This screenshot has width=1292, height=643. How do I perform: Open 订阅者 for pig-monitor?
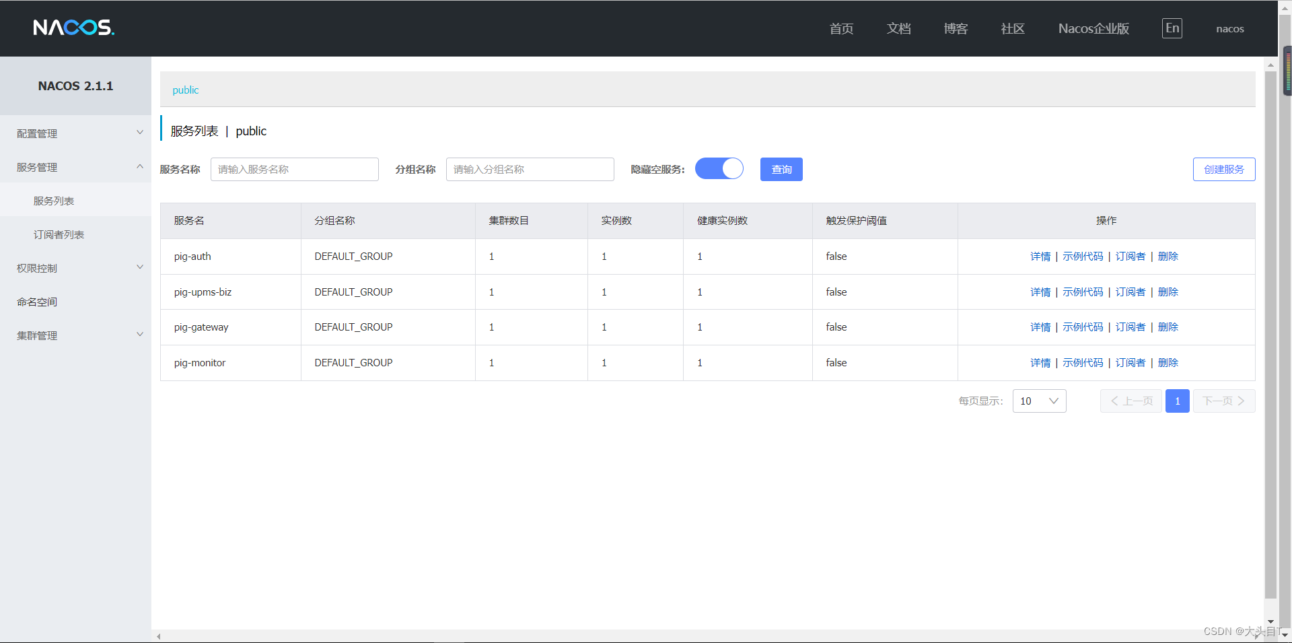[x=1130, y=363]
